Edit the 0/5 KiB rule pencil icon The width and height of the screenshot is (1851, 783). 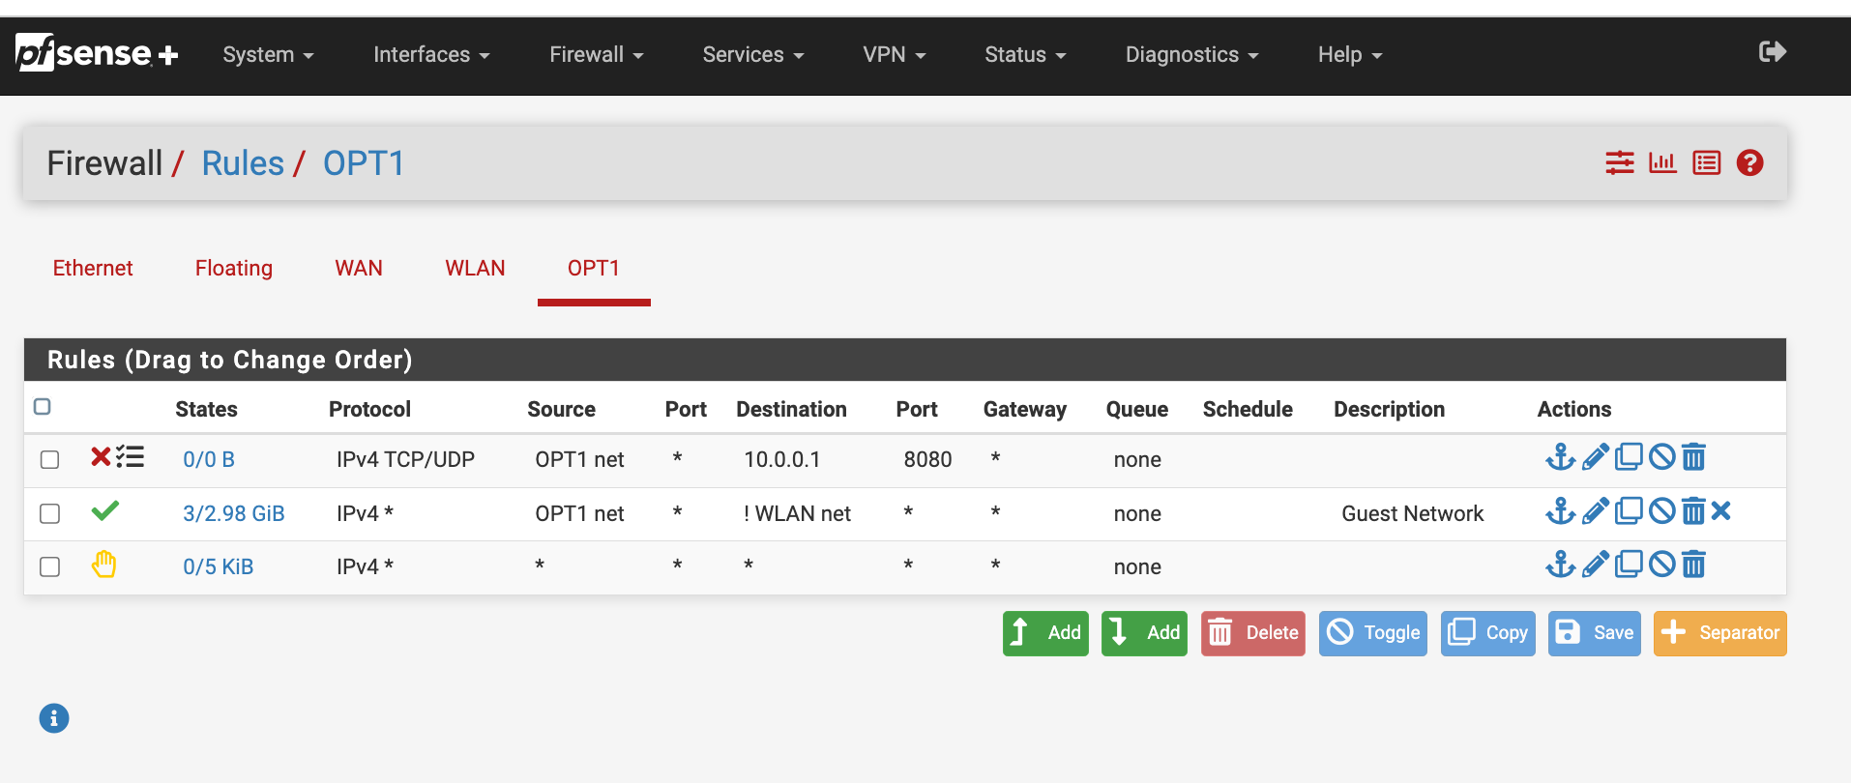pyautogui.click(x=1596, y=564)
